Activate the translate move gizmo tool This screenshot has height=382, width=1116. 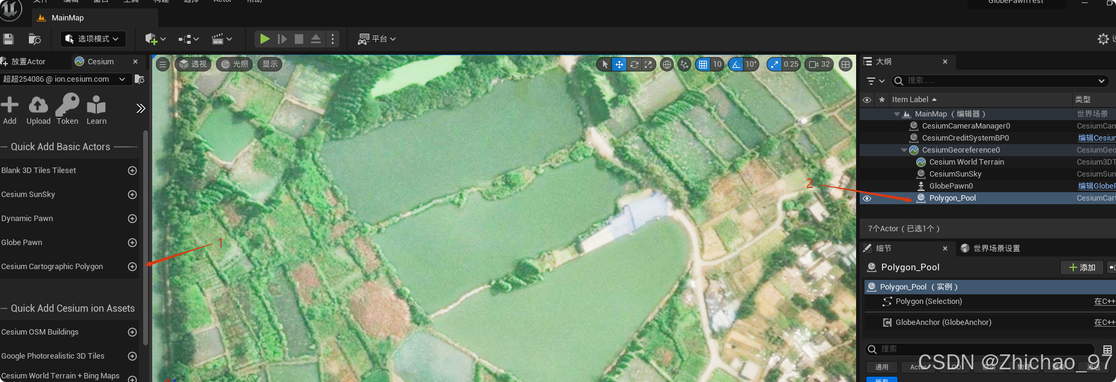tap(619, 64)
